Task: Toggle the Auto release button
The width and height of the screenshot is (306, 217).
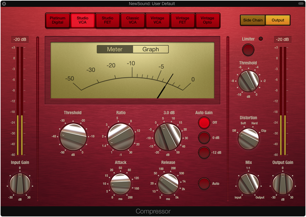Action: click(x=204, y=184)
